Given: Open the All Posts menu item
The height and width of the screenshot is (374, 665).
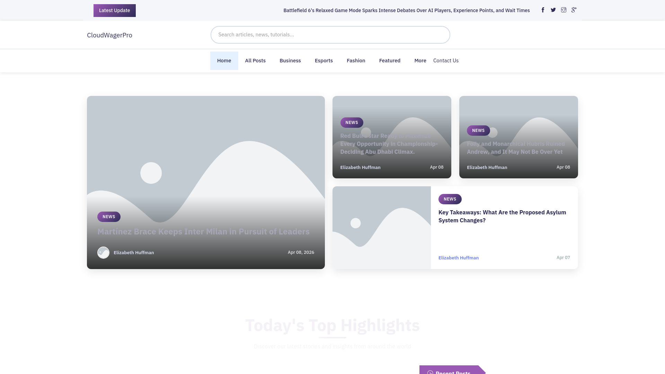Looking at the screenshot, I should (255, 61).
